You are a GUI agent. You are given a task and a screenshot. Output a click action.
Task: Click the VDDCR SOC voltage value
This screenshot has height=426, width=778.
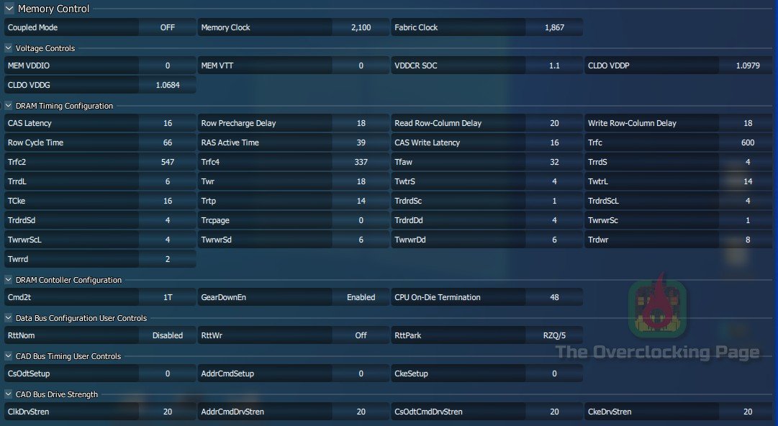554,65
